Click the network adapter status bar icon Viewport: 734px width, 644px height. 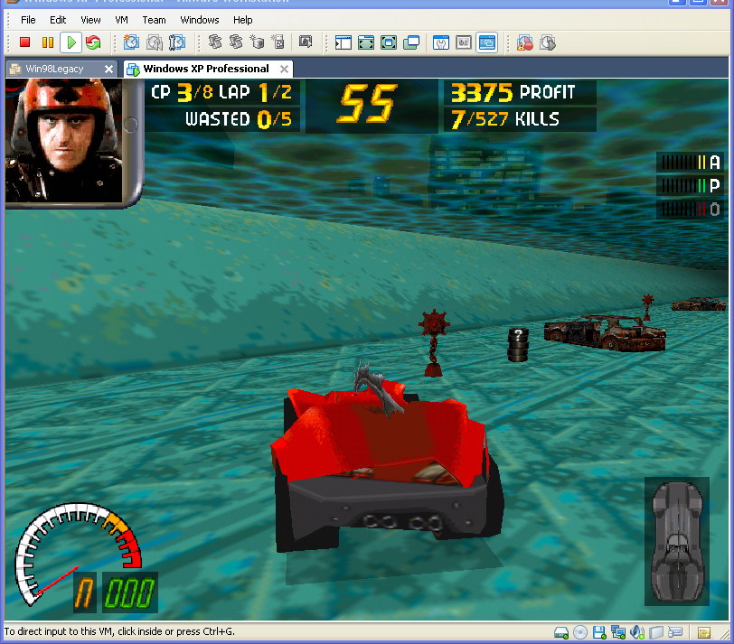coord(618,633)
